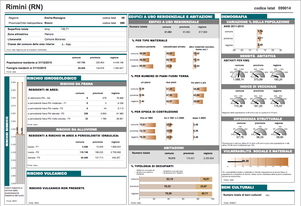Click "Popolazione residente al 31/12/2015" label
Screen dimensions: 301x206
coord(29,63)
